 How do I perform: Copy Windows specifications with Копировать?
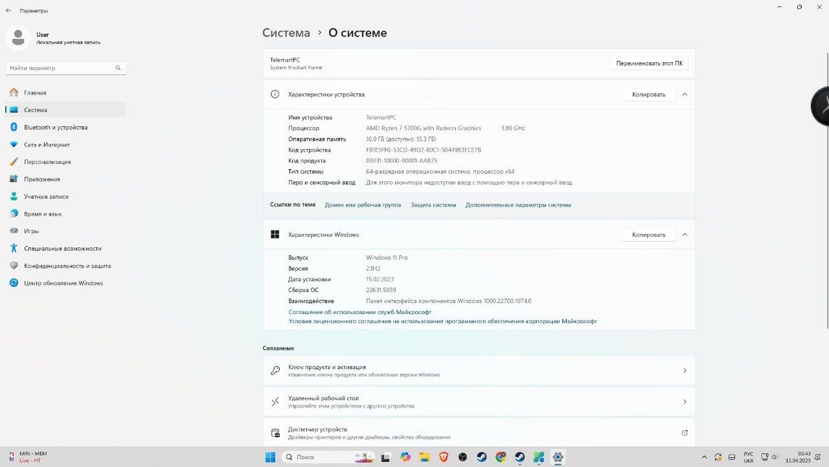(x=649, y=234)
